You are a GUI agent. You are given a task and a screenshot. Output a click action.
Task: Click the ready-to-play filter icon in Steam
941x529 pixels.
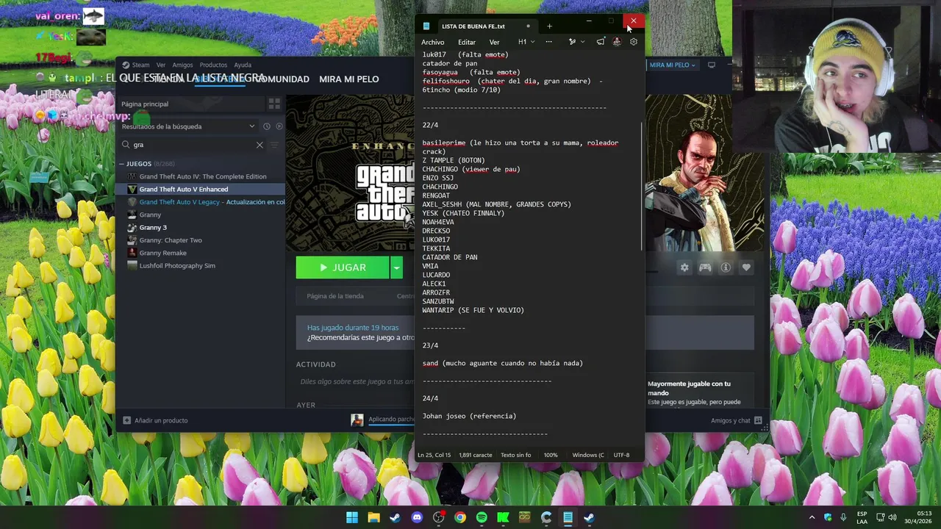pyautogui.click(x=279, y=126)
